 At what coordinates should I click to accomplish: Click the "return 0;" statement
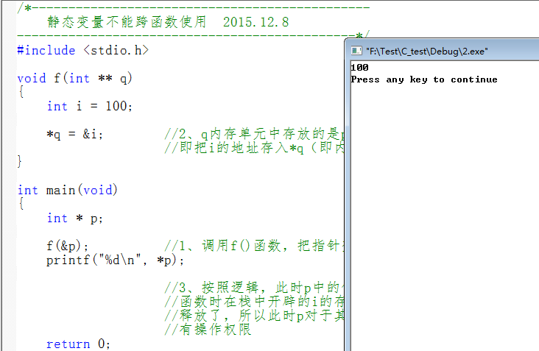point(78,344)
